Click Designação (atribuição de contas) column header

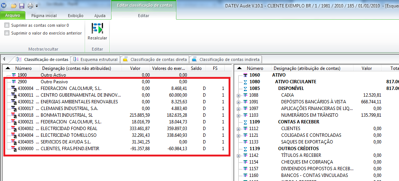click(313, 68)
